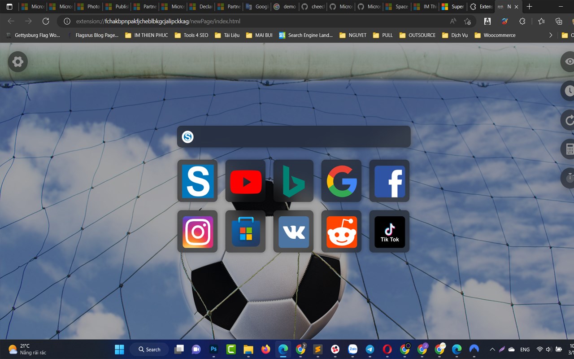574x359 pixels.
Task: Open volume control in system tray
Action: click(x=549, y=349)
